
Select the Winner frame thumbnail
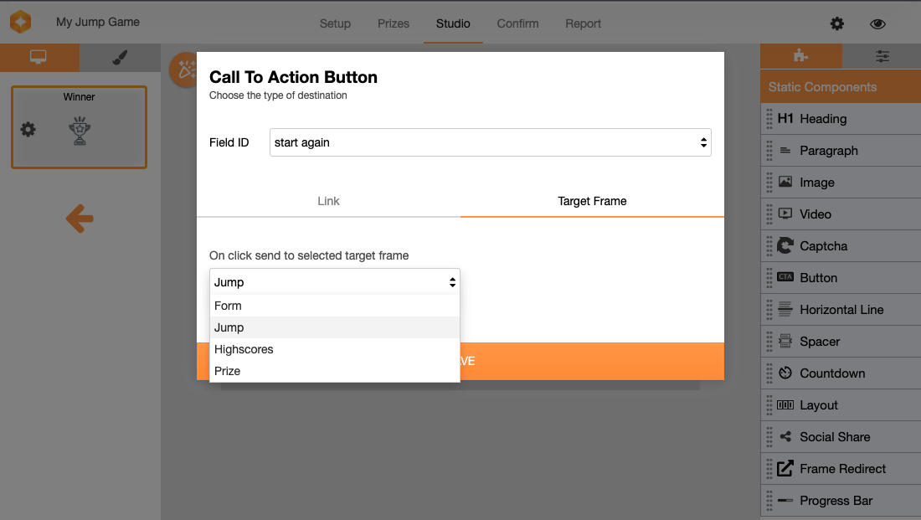click(80, 127)
